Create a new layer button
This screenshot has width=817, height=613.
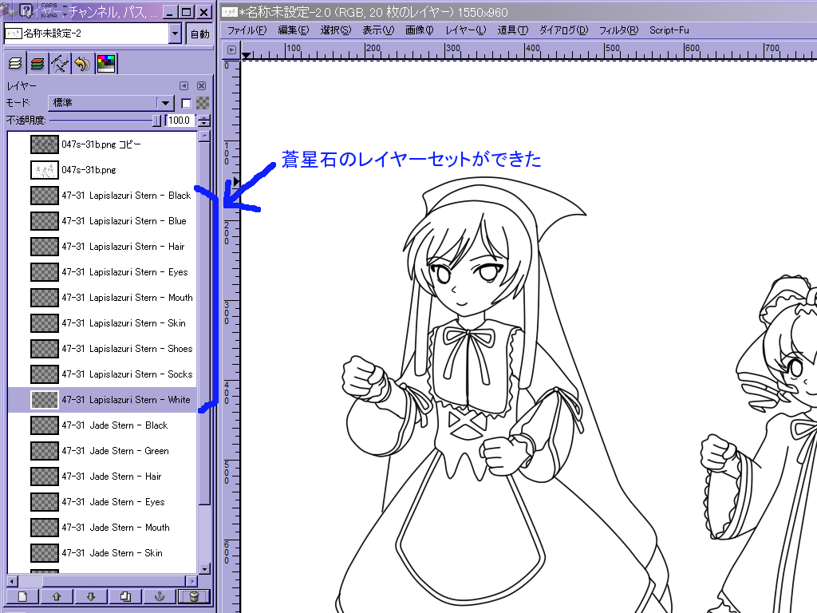click(x=22, y=596)
